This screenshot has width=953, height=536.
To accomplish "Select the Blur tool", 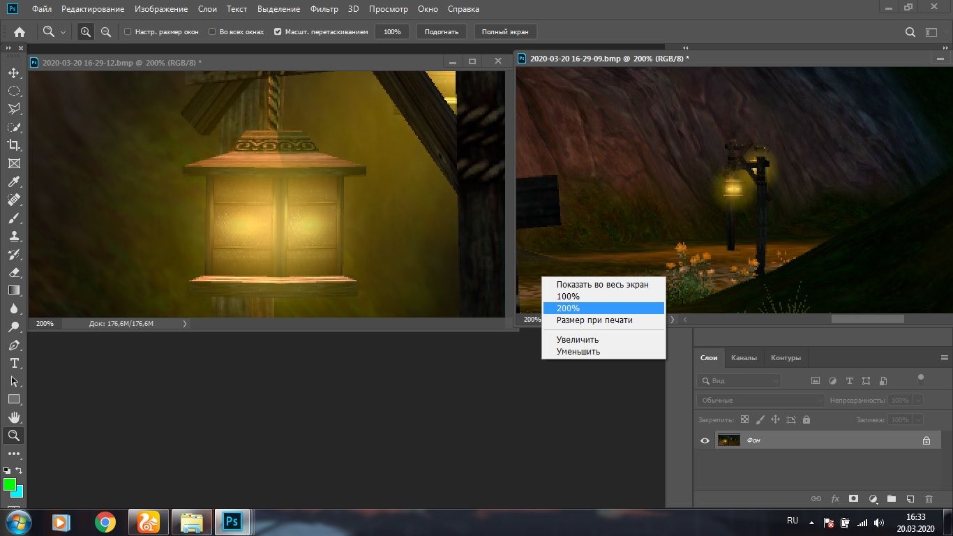I will tap(13, 308).
